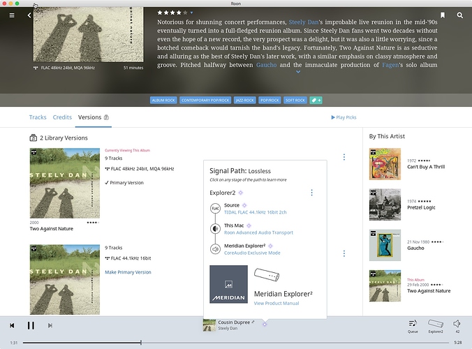
Task: Open the bookmark icon at top right
Action: tap(443, 15)
